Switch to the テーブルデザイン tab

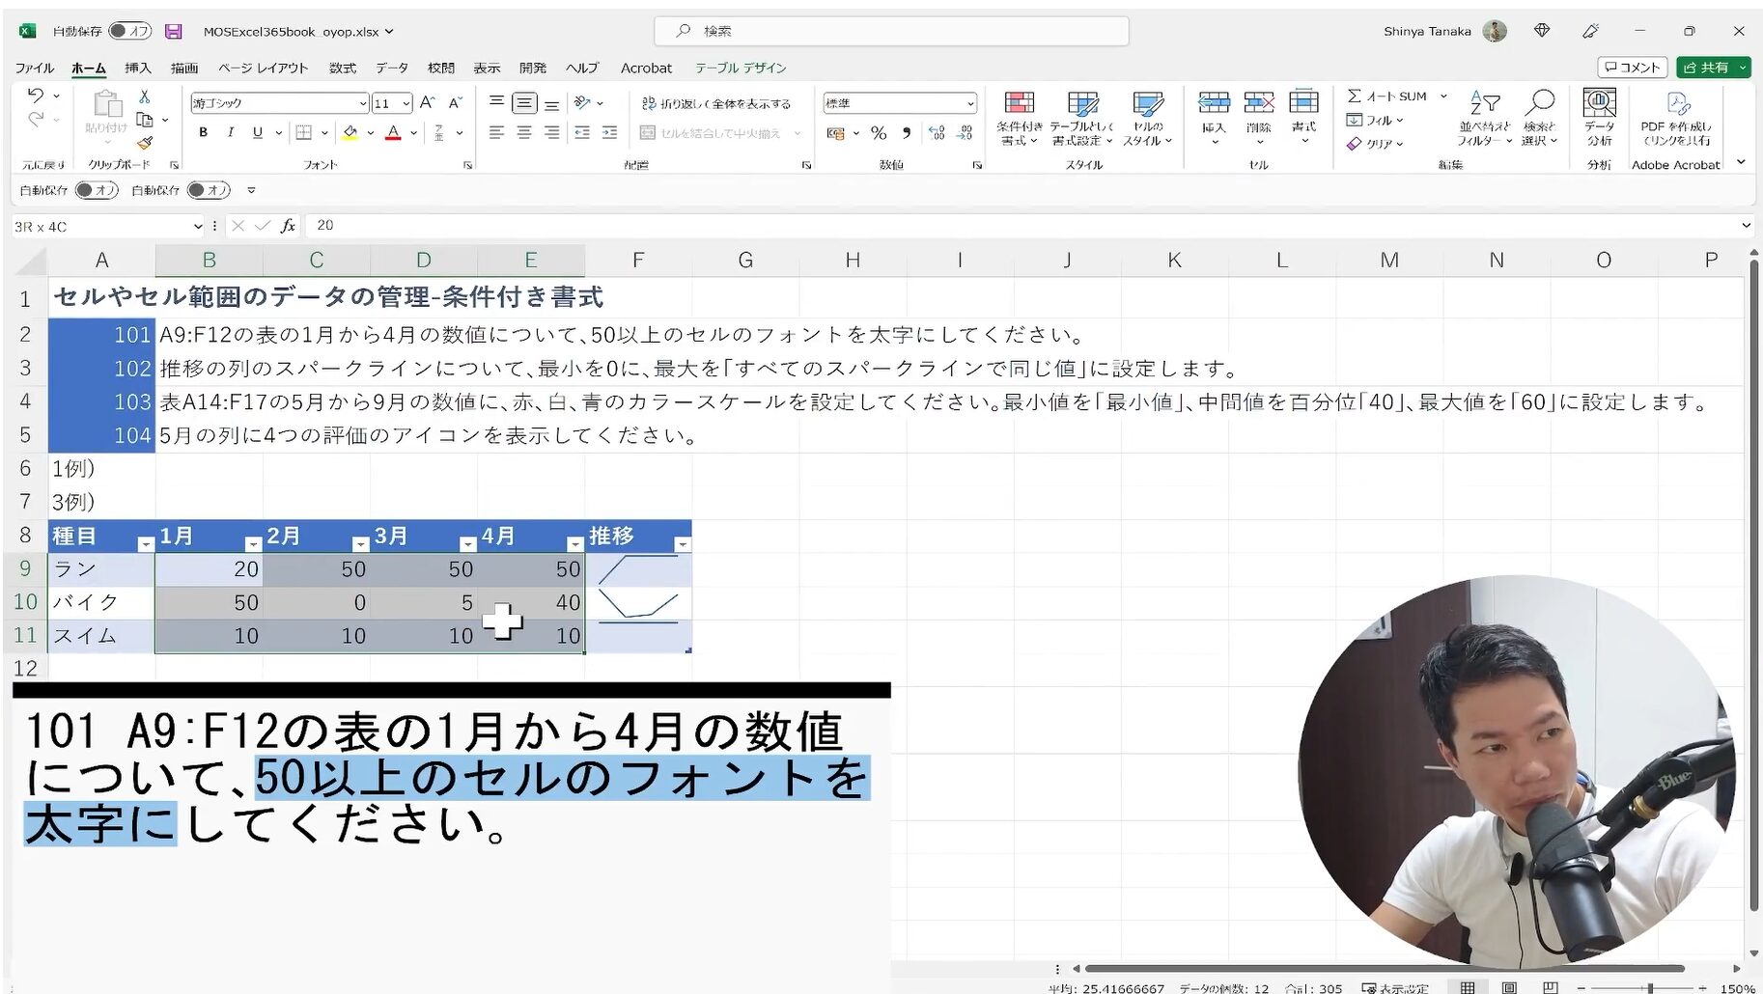coord(741,68)
